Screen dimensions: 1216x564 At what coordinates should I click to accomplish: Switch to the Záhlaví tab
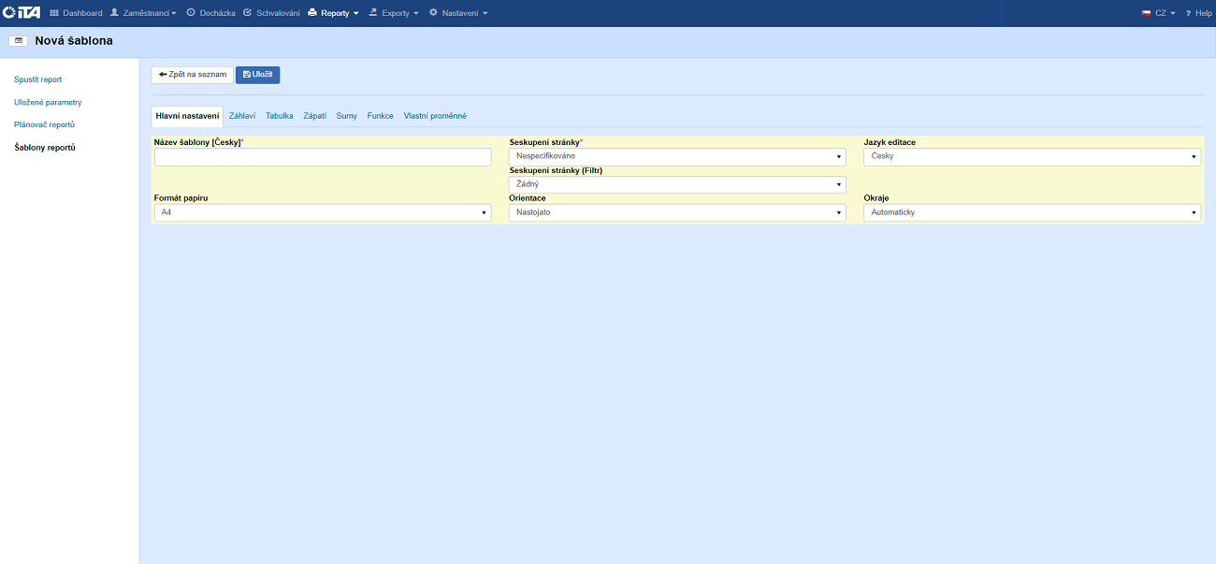pos(242,116)
